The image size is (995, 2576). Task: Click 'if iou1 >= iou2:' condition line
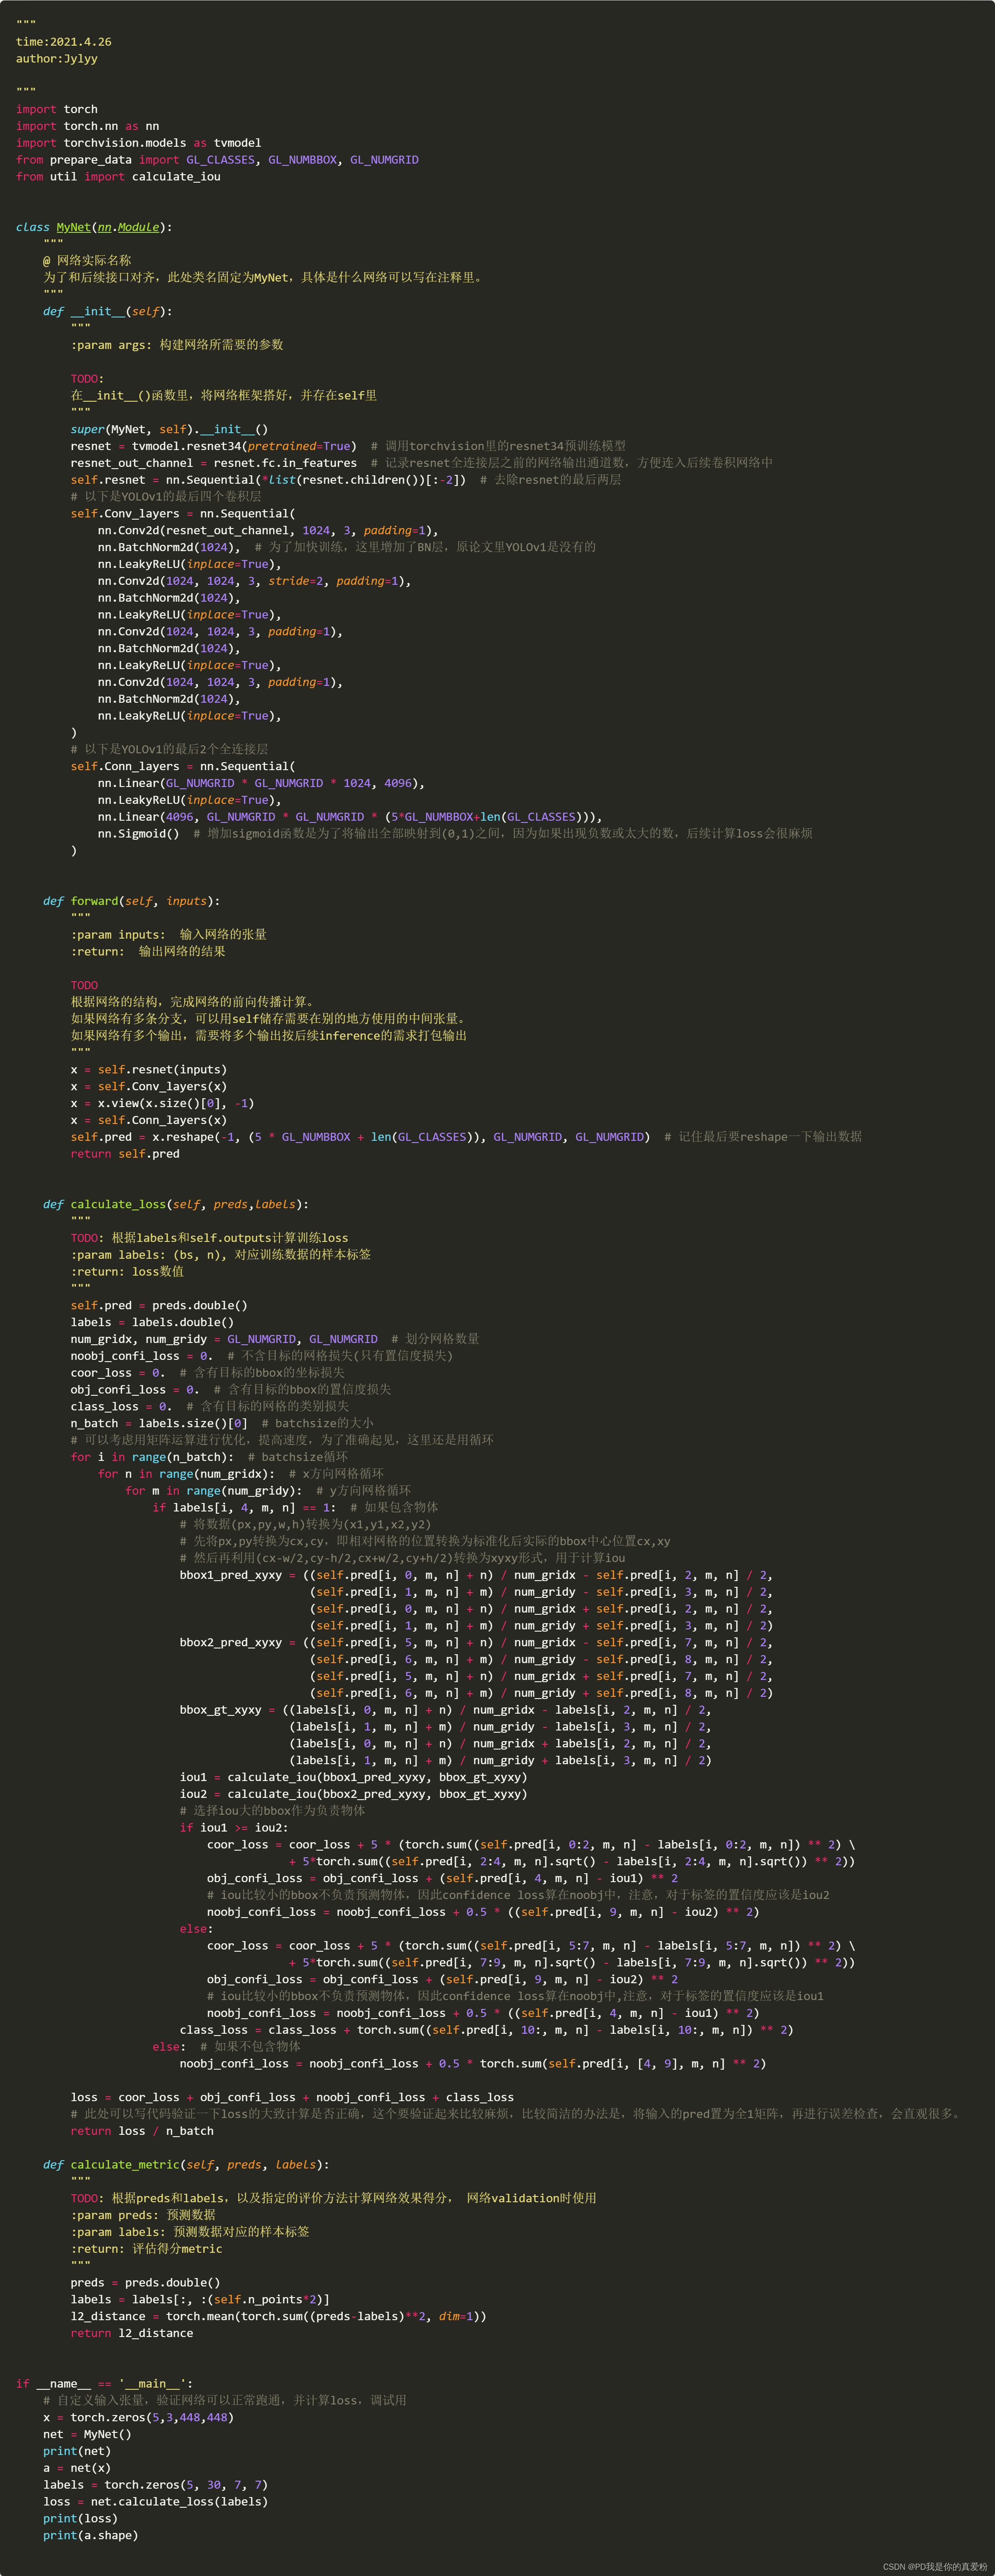tap(234, 1828)
